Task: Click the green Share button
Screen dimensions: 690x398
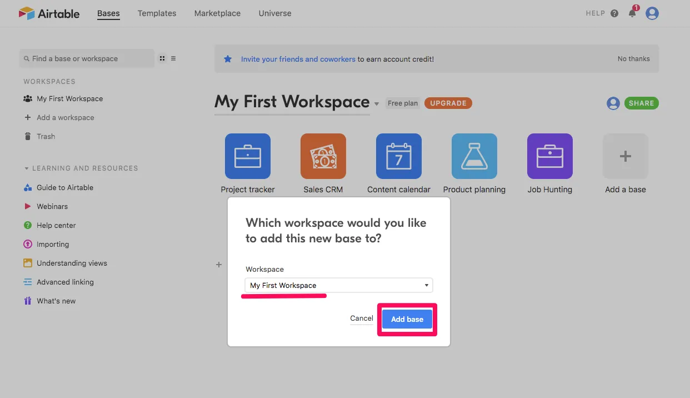Action: 642,103
